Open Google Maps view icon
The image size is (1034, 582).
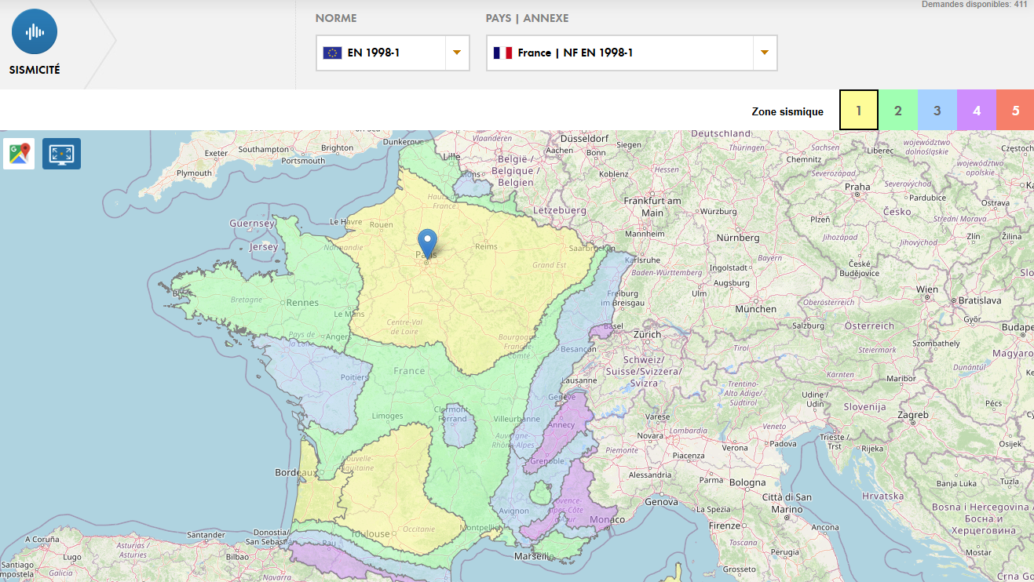20,154
